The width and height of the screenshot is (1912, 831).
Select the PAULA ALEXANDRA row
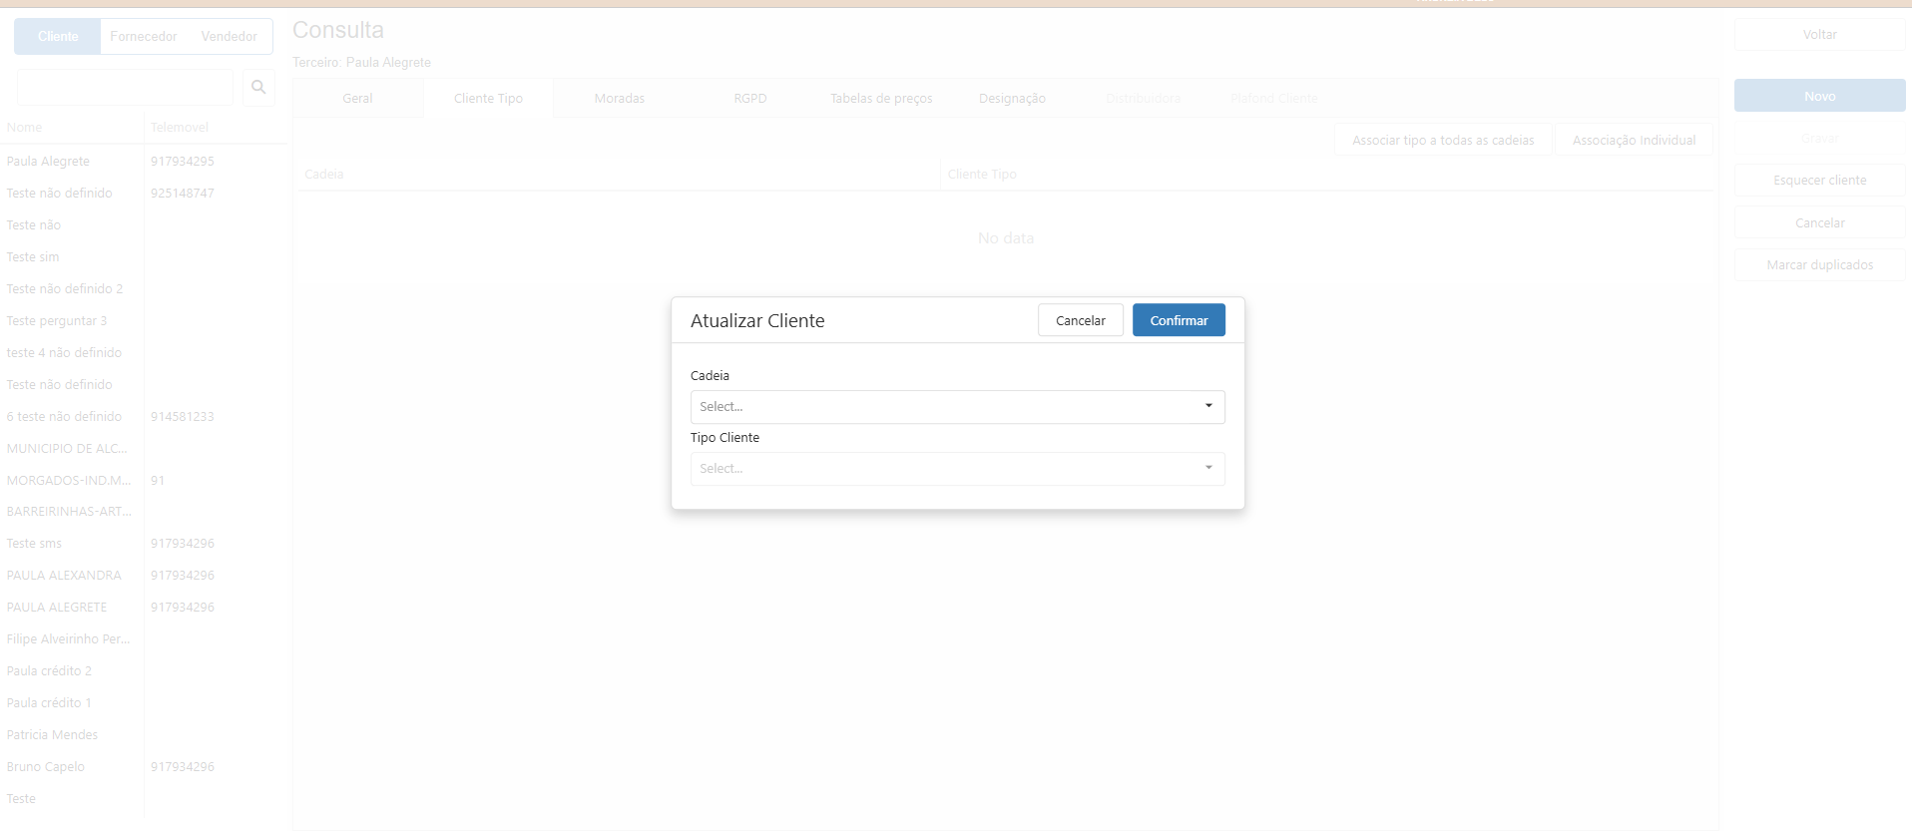point(144,576)
